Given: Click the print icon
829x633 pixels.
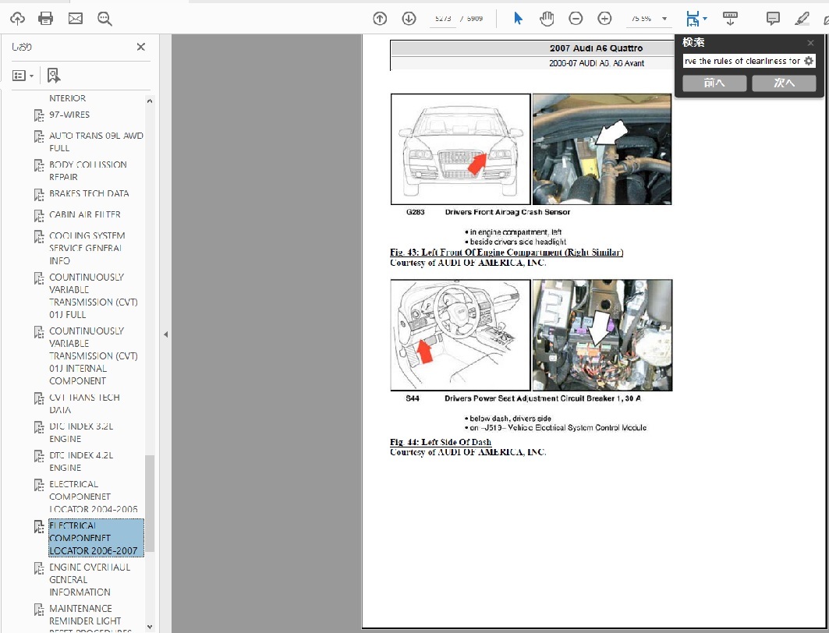Looking at the screenshot, I should click(x=46, y=19).
